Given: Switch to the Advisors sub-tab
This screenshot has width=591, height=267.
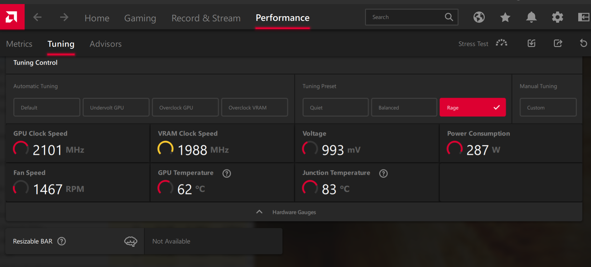Looking at the screenshot, I should pyautogui.click(x=106, y=44).
